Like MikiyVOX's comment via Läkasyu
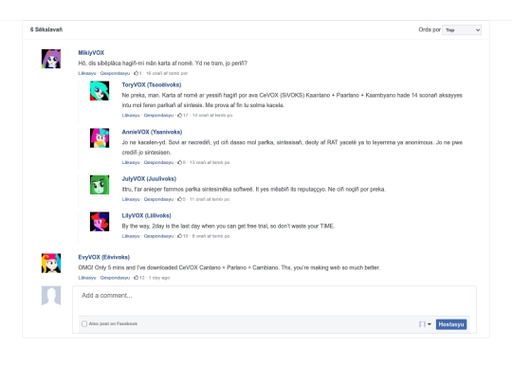 tap(87, 73)
